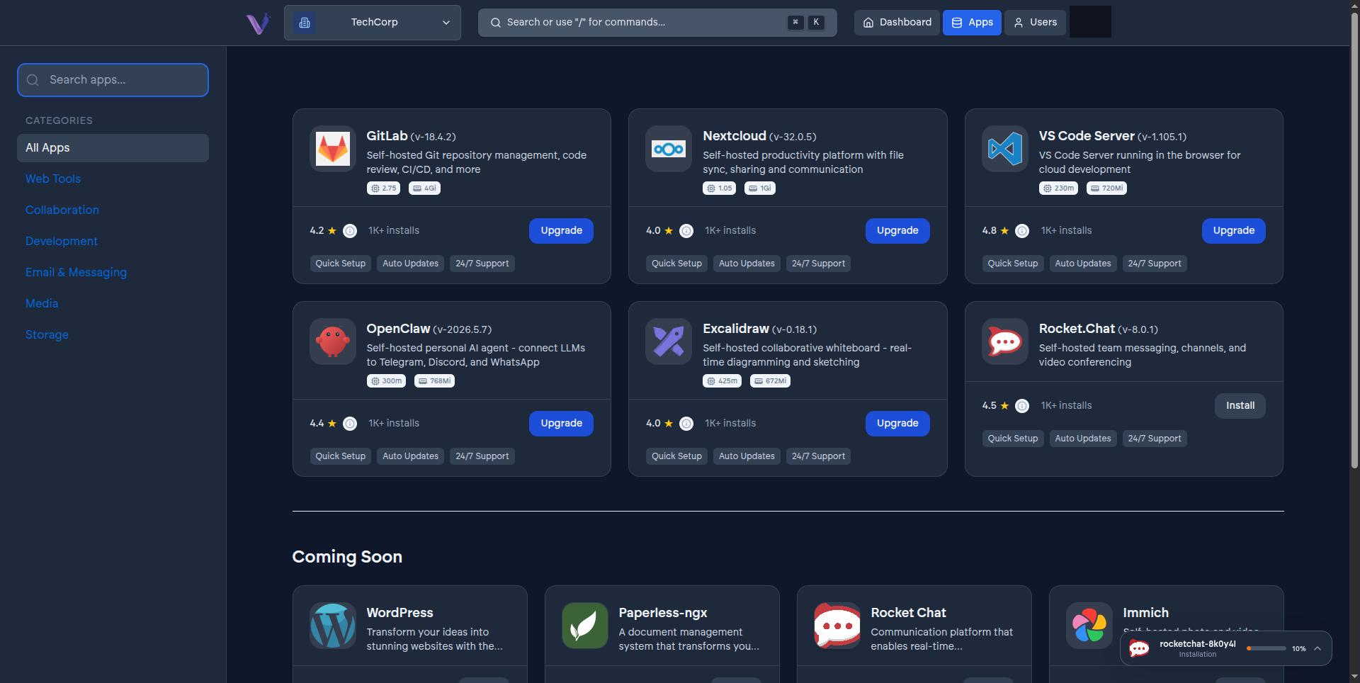Click the Excalidraw logo icon
1360x683 pixels.
pos(669,341)
